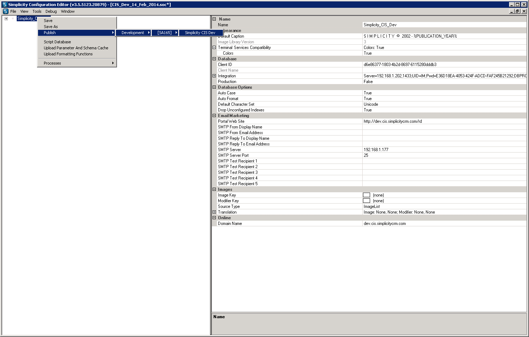Edit the Default Caption value
529x337 pixels.
[x=444, y=36]
